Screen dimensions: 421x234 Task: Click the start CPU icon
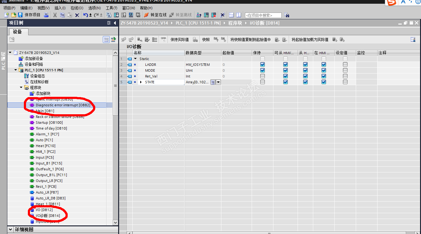pos(207,15)
